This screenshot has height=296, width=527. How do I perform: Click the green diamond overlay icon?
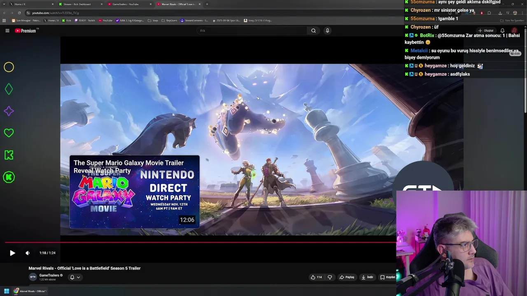9,89
